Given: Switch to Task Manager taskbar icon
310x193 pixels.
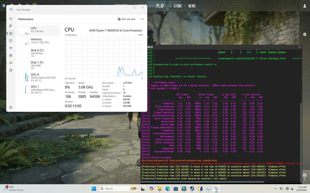Looking at the screenshot, I should (208, 189).
